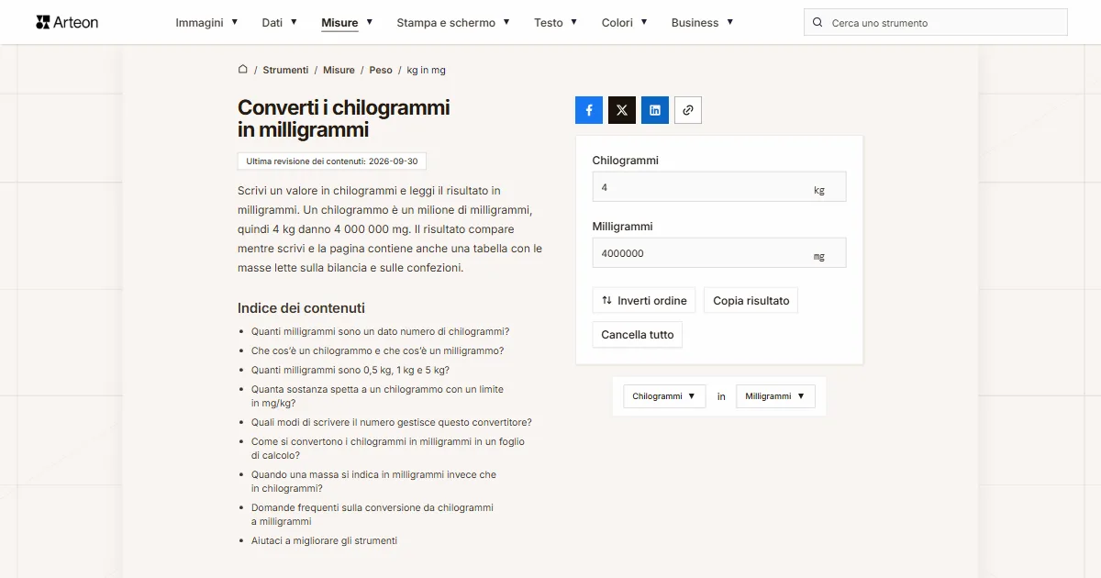Open the Milligrammi target unit dropdown
Screen dimensions: 1101x578
pos(776,396)
